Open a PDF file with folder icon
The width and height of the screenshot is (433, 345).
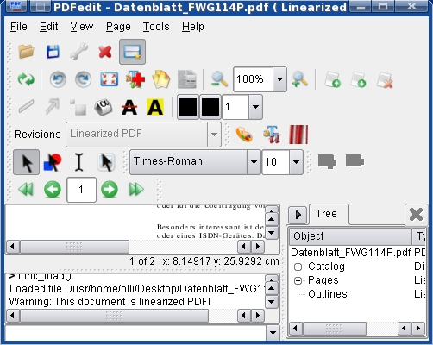tap(26, 52)
